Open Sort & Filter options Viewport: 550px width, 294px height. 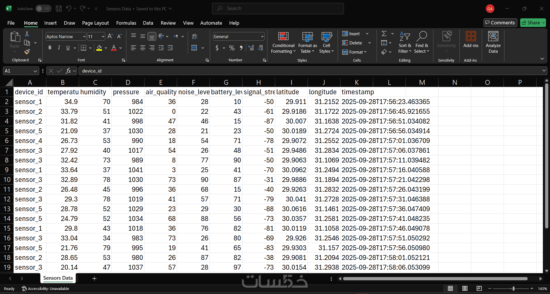coord(405,42)
